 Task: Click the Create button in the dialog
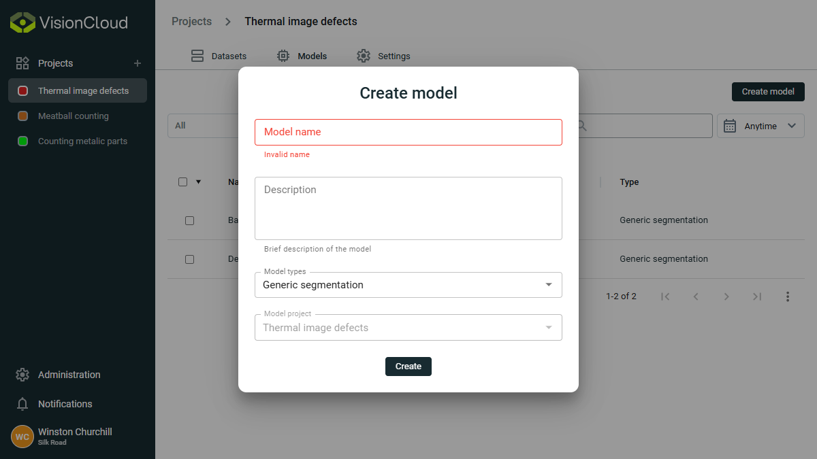coord(408,366)
